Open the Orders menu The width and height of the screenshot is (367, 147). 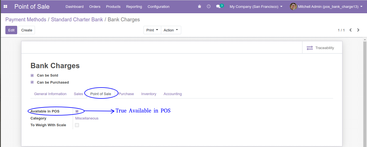pyautogui.click(x=95, y=6)
